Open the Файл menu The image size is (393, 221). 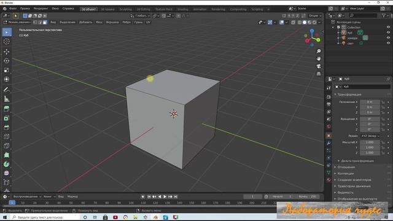click(13, 9)
